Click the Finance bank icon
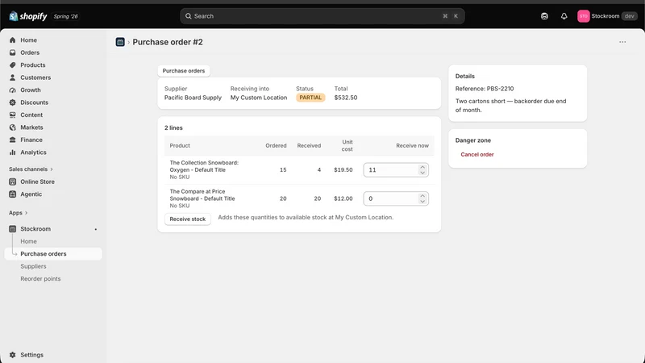 pos(12,140)
